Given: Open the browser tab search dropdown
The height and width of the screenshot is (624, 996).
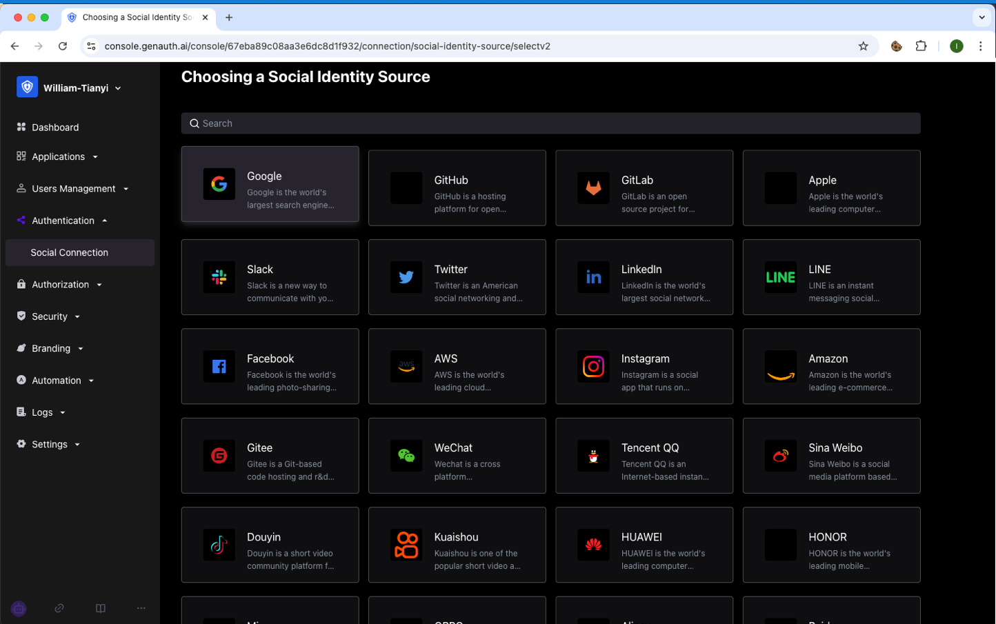Looking at the screenshot, I should (982, 17).
